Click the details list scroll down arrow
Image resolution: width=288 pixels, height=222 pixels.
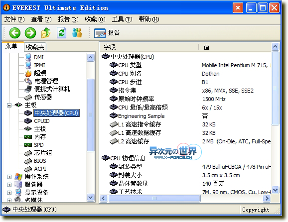(276, 190)
